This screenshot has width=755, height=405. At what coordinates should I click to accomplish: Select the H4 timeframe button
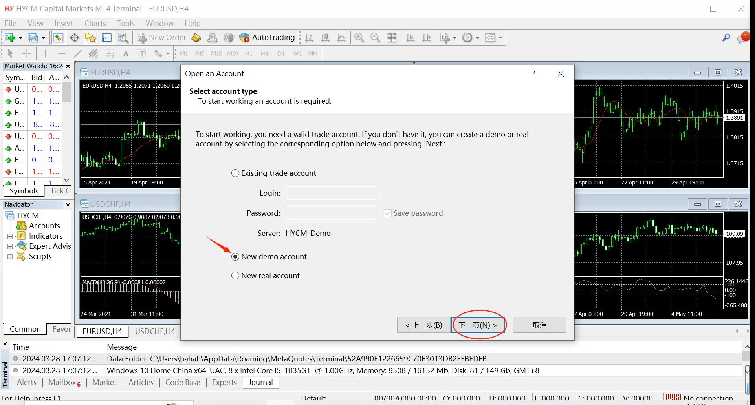point(264,53)
